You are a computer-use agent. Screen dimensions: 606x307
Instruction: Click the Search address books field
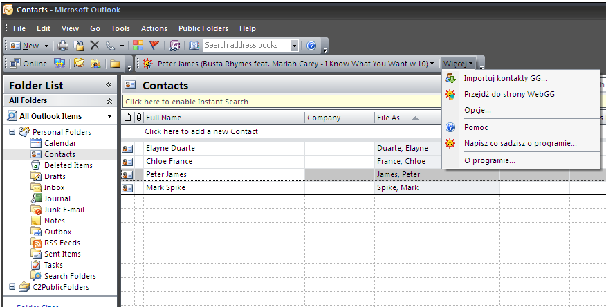pyautogui.click(x=247, y=46)
